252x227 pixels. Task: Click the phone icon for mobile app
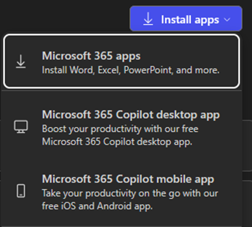click(21, 191)
